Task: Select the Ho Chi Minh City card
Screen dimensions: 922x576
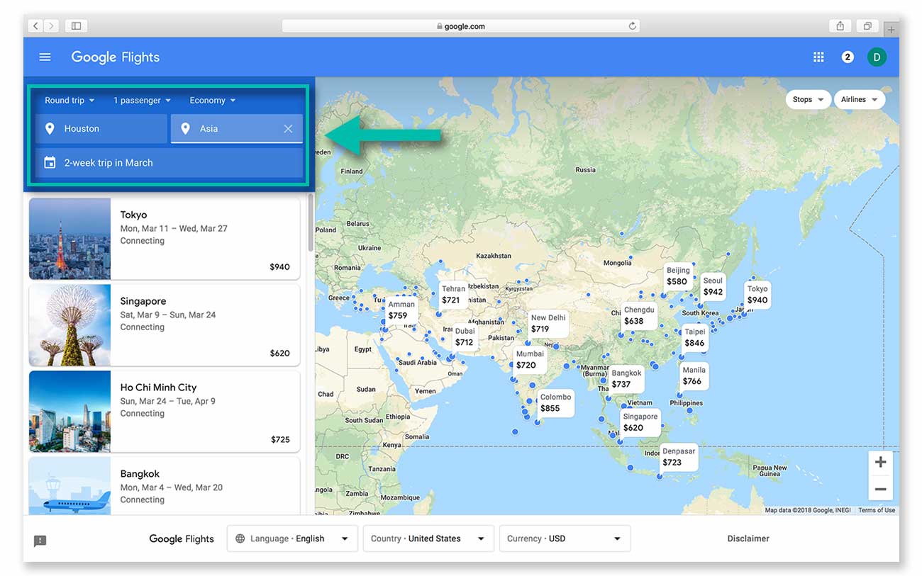Action: pyautogui.click(x=164, y=412)
